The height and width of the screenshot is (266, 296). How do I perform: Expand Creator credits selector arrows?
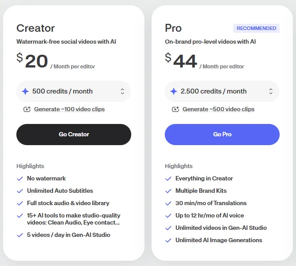(x=122, y=91)
